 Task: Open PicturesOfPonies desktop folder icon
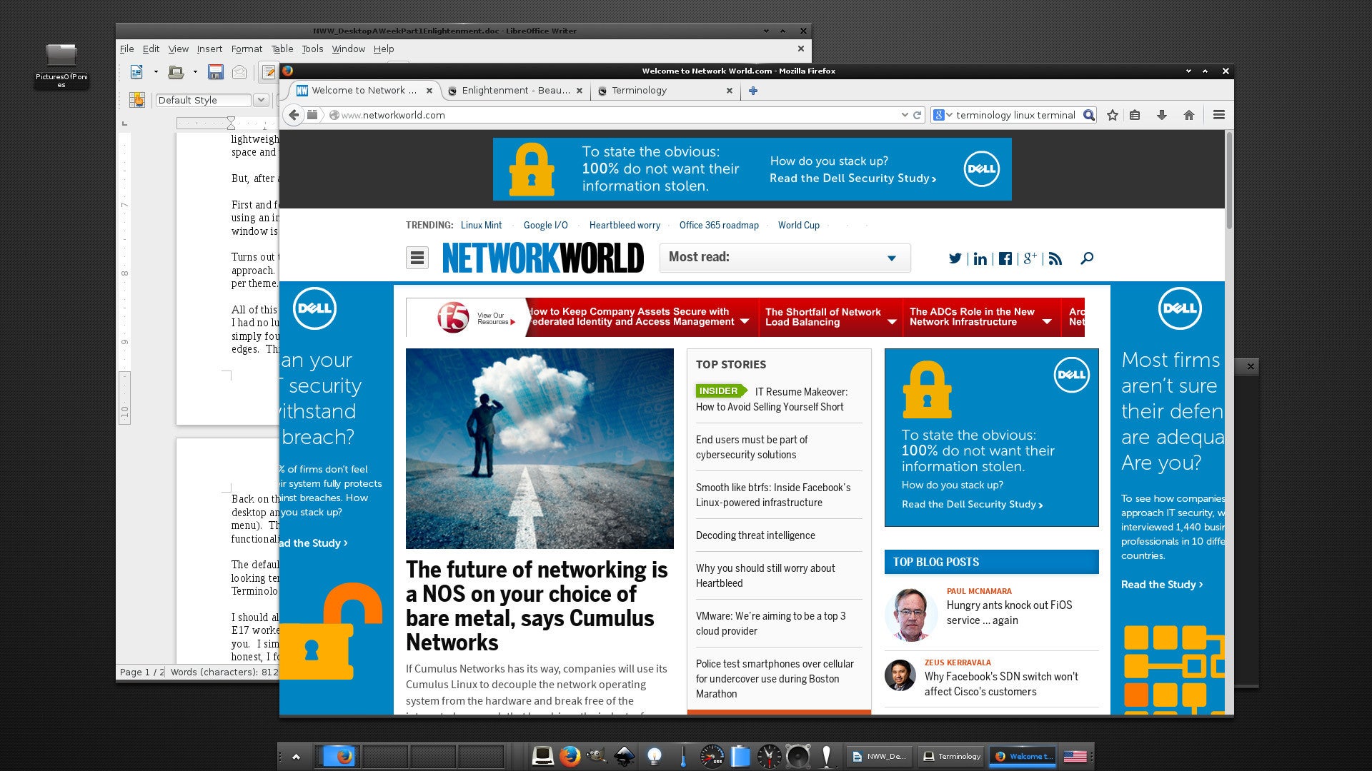tap(61, 64)
